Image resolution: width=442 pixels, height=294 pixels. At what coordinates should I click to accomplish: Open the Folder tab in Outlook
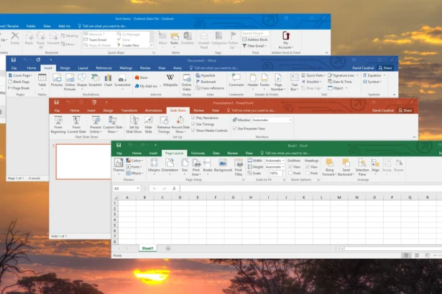pyautogui.click(x=31, y=26)
